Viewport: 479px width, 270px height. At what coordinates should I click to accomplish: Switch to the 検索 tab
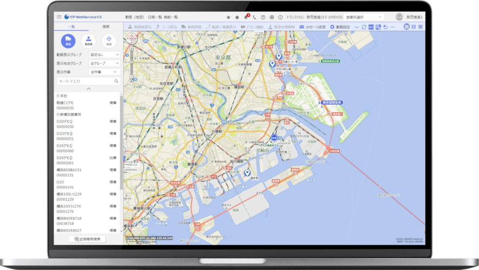click(105, 26)
